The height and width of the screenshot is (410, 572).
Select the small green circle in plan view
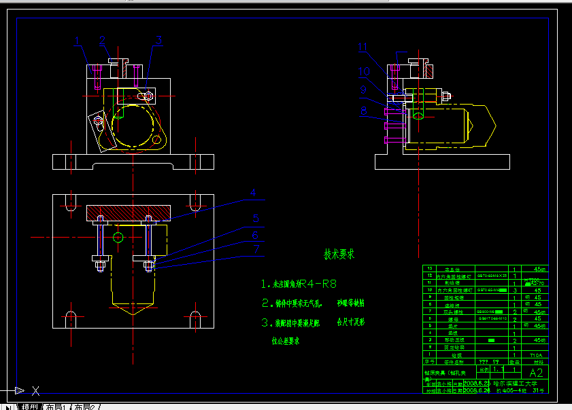pos(118,238)
